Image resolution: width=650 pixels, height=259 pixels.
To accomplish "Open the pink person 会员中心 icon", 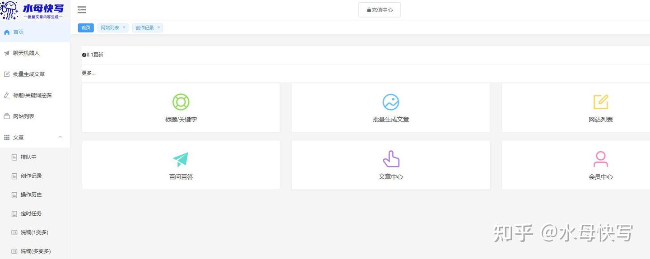I will [601, 159].
